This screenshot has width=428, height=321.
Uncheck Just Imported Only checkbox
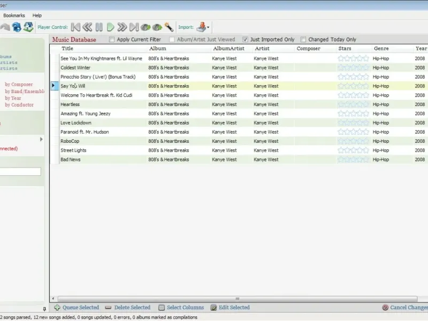[x=245, y=40]
